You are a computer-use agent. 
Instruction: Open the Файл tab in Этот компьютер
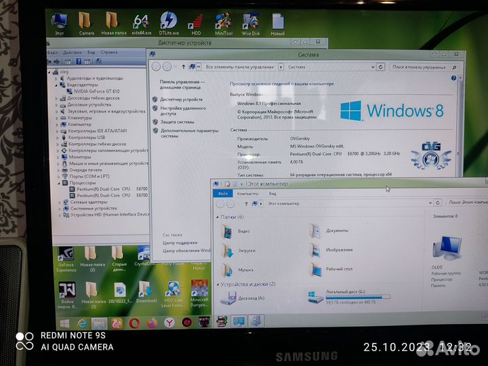tap(222, 193)
